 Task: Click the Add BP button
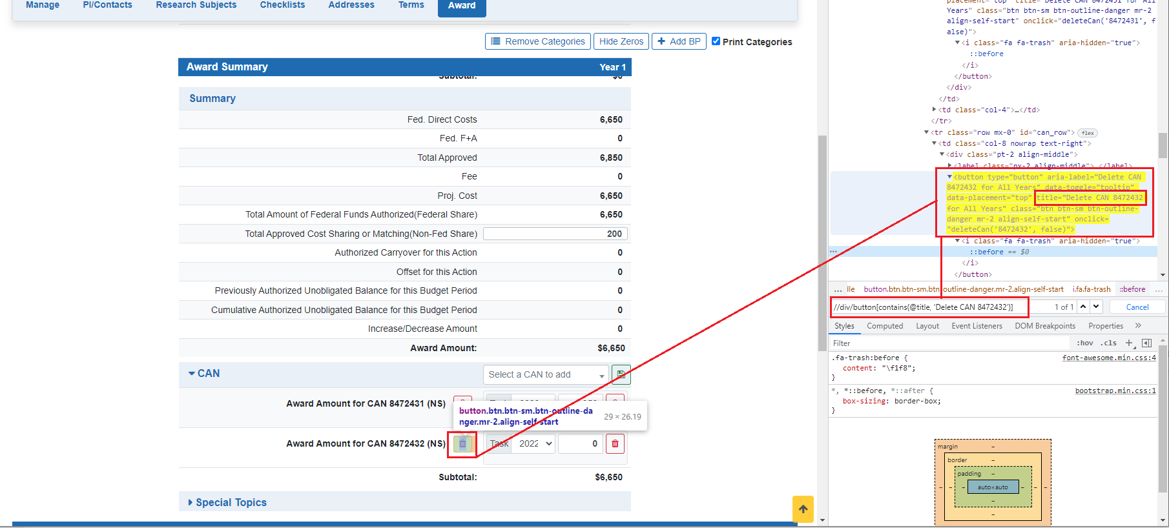coord(679,41)
